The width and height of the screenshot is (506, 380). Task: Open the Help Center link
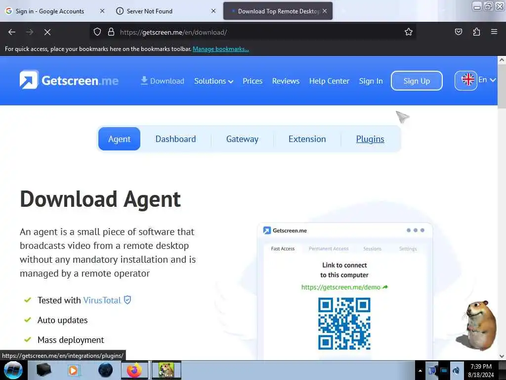tap(329, 81)
